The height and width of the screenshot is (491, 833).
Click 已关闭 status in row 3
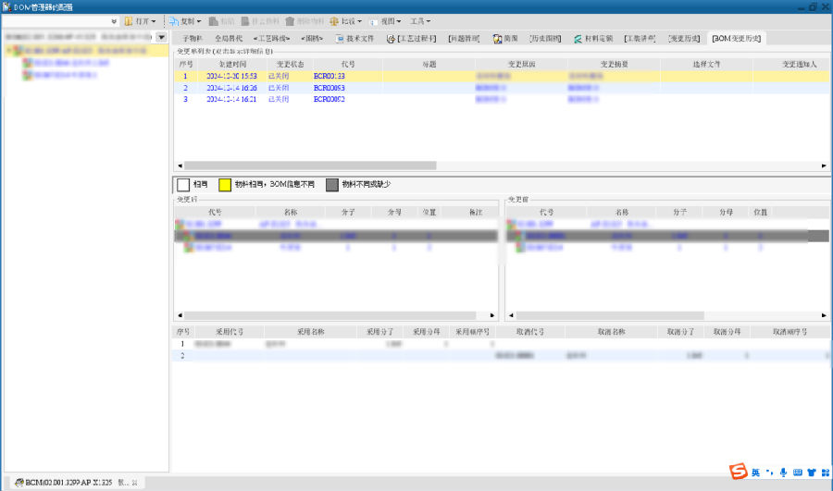coord(279,99)
